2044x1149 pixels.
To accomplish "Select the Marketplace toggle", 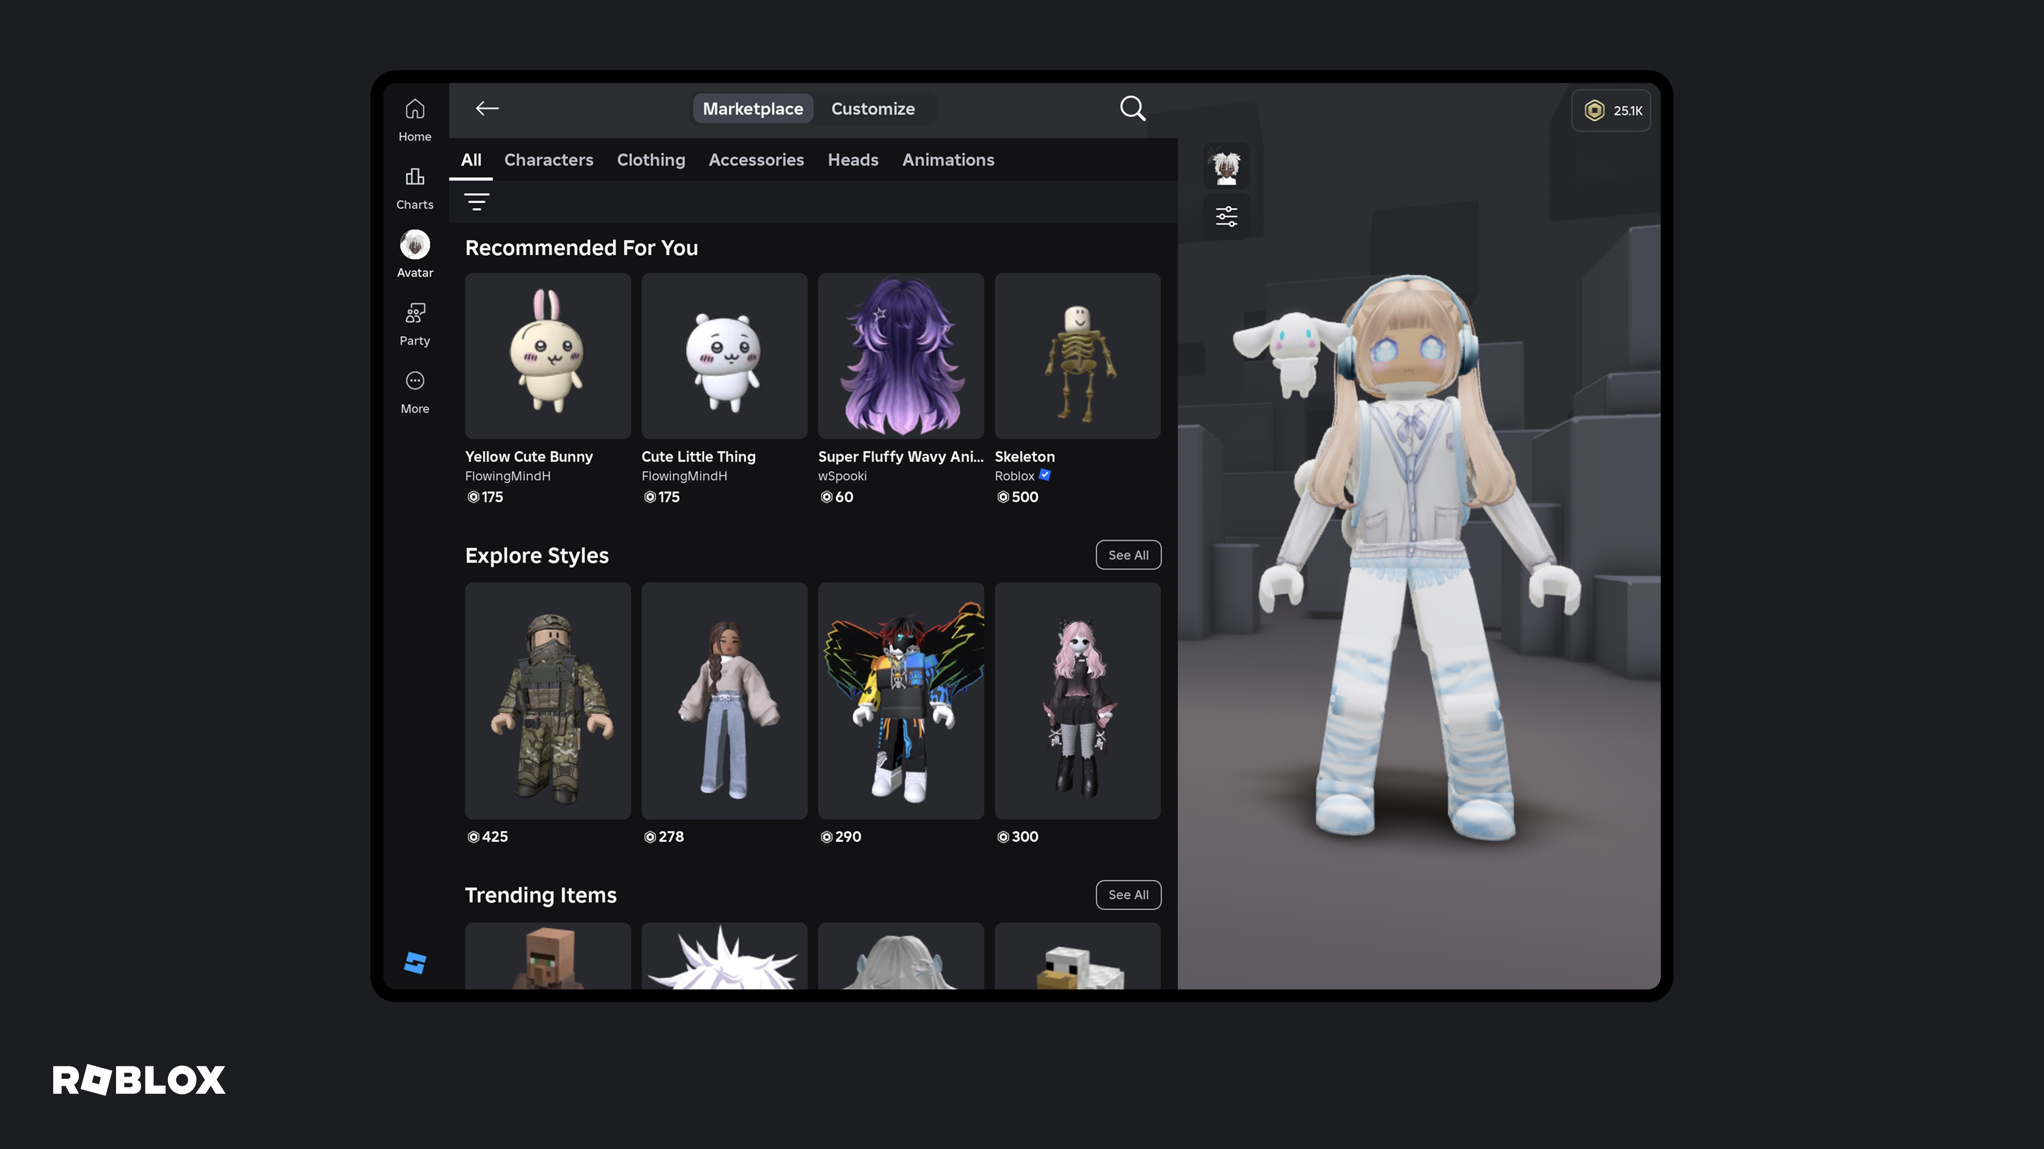I will click(752, 109).
